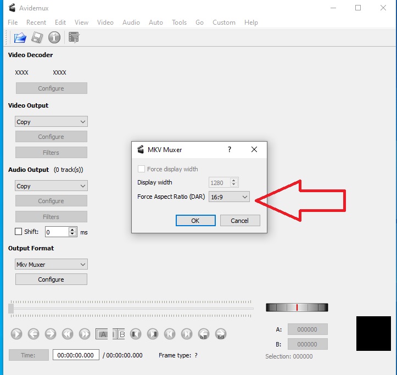Open the Recent menu
The image size is (397, 375).
tap(36, 23)
